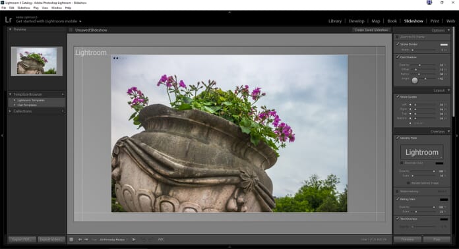Toggle Cast Shadow checkbox

pyautogui.click(x=397, y=57)
